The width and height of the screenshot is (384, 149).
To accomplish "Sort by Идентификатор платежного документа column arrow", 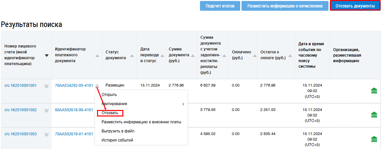I will [97, 56].
